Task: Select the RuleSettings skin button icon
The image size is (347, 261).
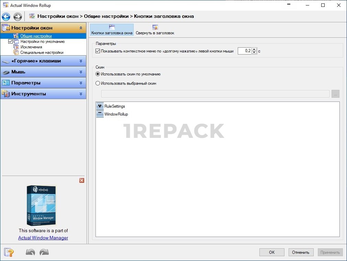Action: point(100,106)
